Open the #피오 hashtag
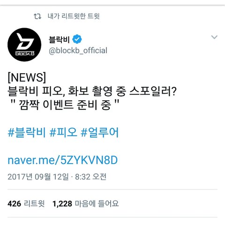 pyautogui.click(x=63, y=133)
